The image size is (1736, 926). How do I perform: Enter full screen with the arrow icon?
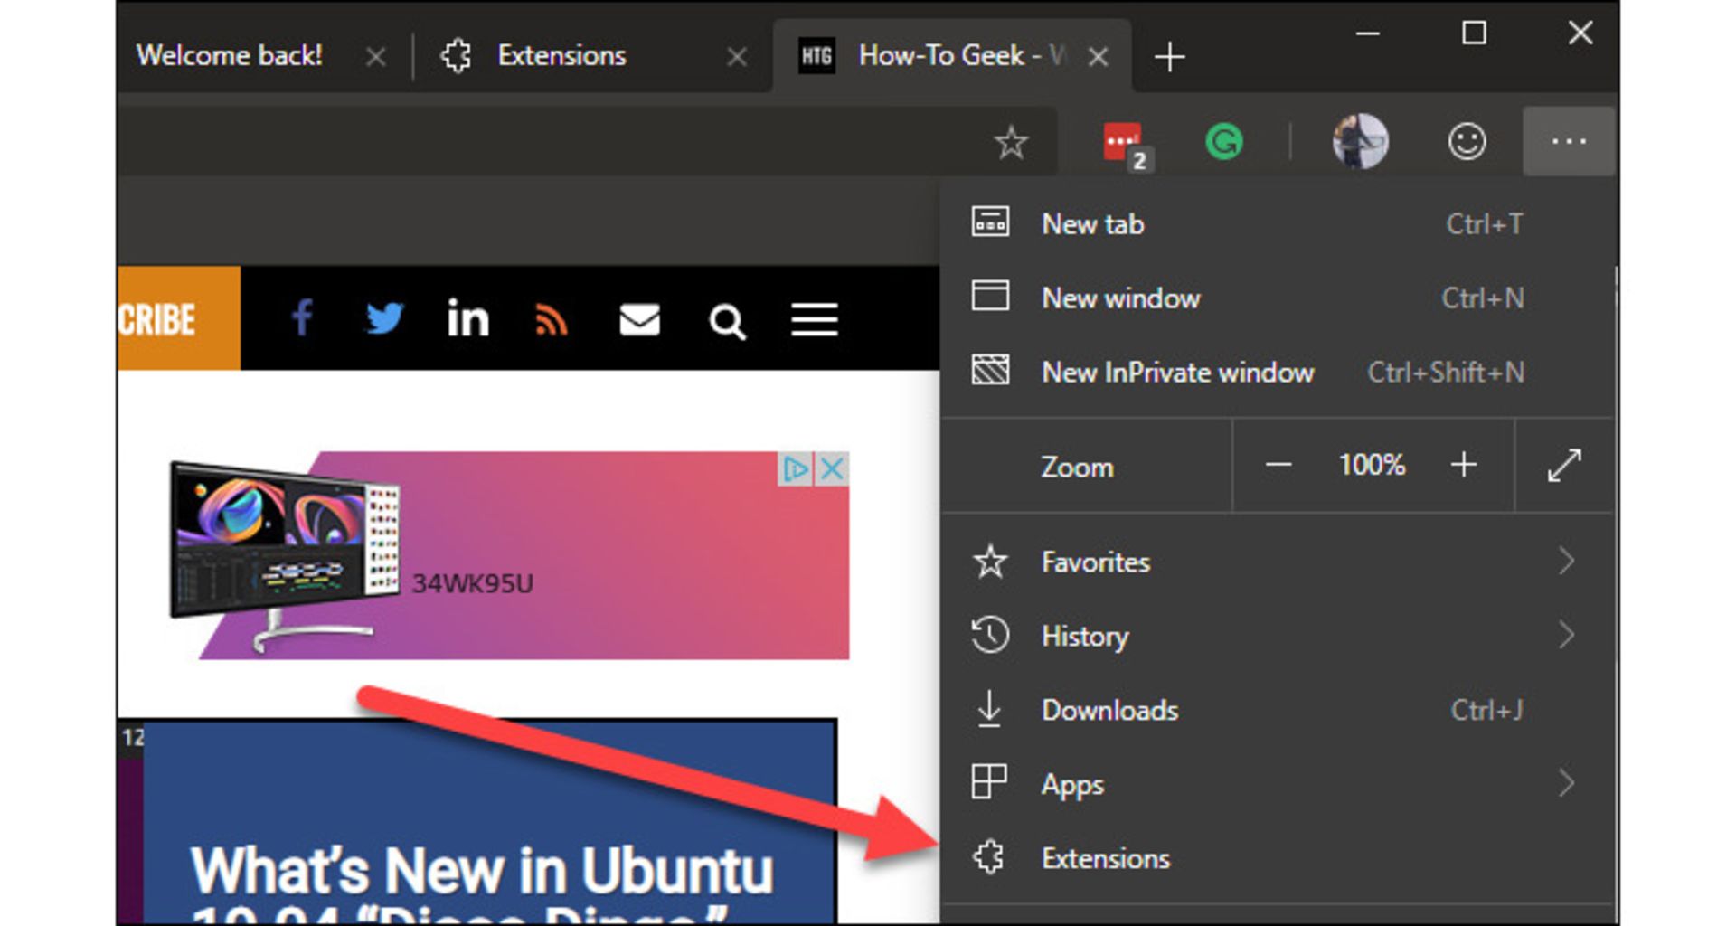click(1564, 466)
